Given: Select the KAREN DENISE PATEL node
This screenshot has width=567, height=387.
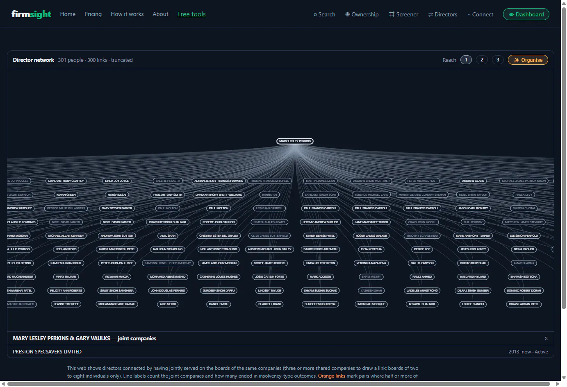Looking at the screenshot, I should pyautogui.click(x=321, y=235).
